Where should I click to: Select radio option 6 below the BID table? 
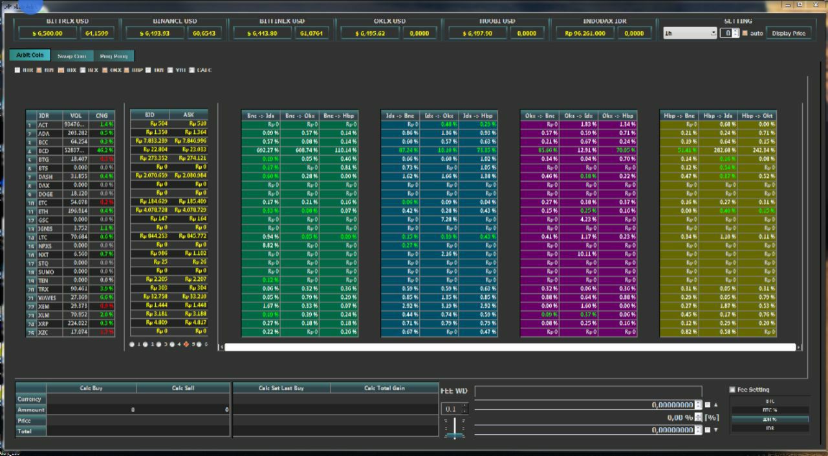click(201, 345)
